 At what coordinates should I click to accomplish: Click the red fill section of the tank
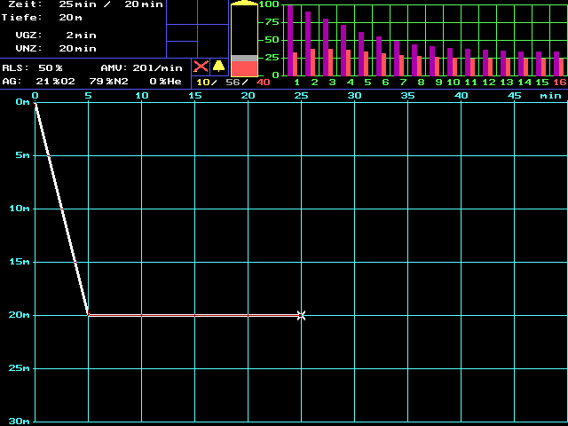click(x=244, y=69)
